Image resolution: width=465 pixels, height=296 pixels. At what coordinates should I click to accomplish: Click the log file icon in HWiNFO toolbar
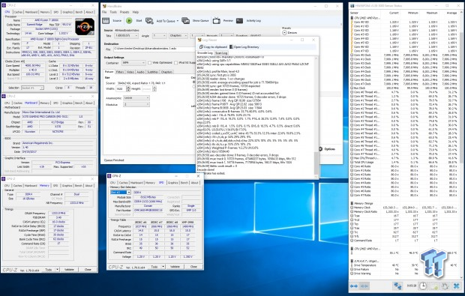pos(434,286)
